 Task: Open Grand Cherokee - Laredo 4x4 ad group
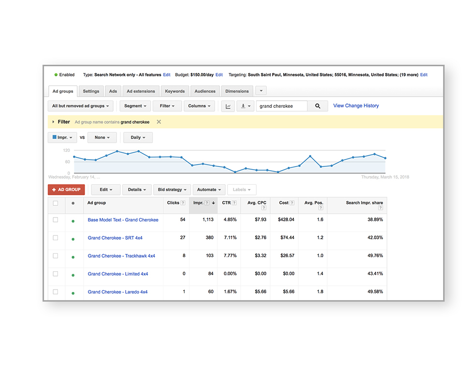coord(117,292)
